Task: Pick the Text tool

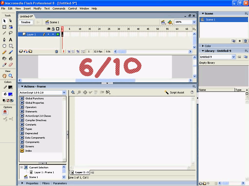Action: coord(10,40)
